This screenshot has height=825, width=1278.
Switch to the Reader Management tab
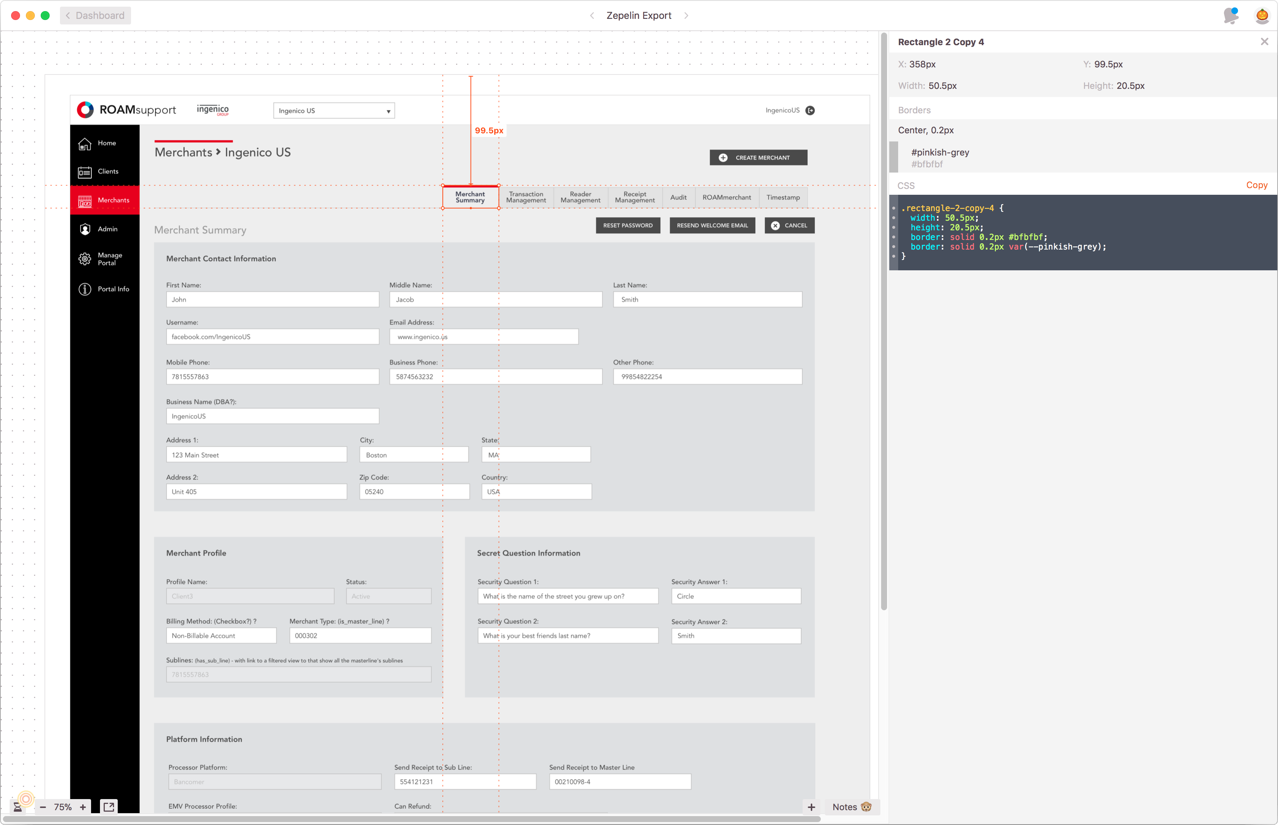coord(581,197)
